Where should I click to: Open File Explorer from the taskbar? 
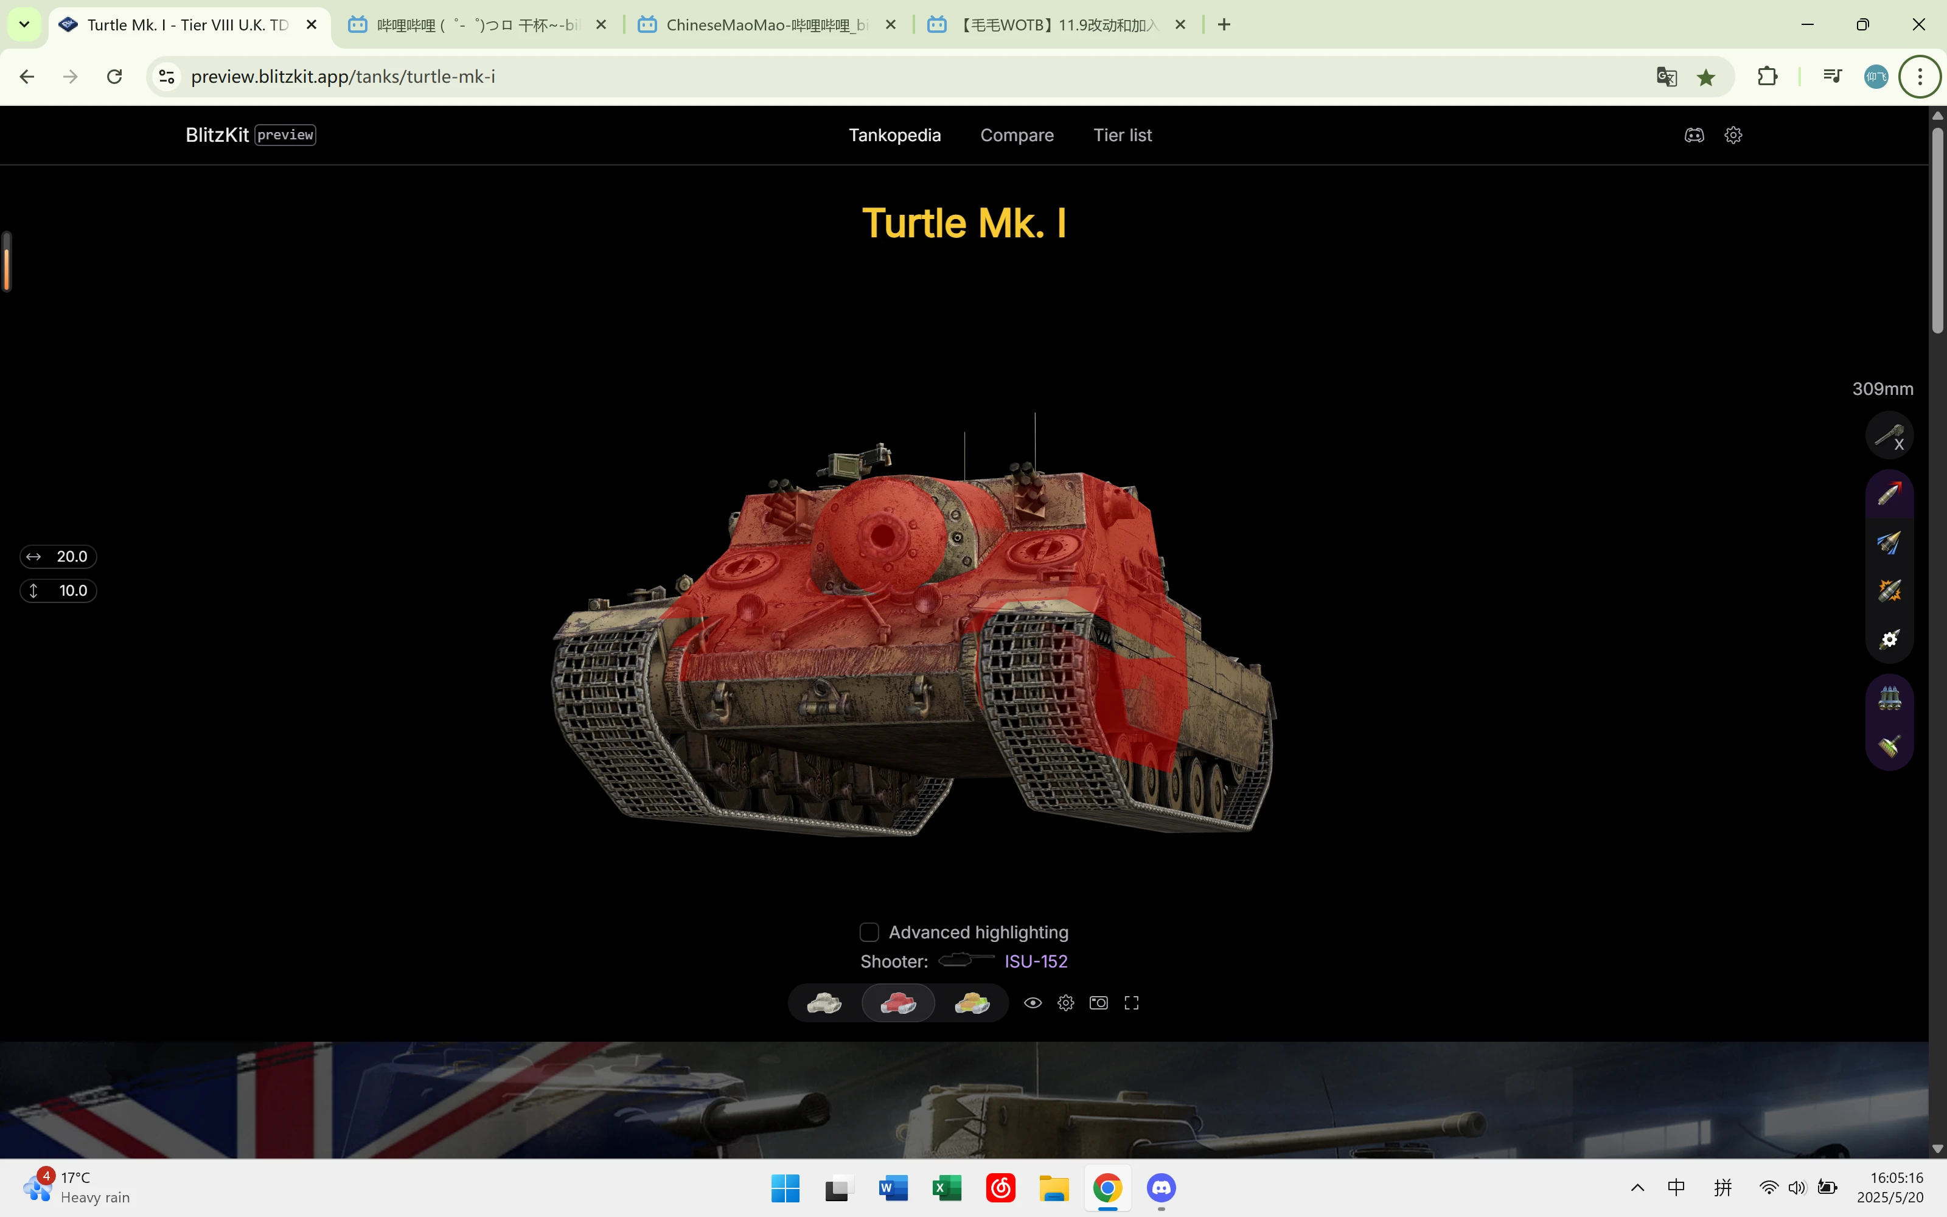pos(1054,1188)
